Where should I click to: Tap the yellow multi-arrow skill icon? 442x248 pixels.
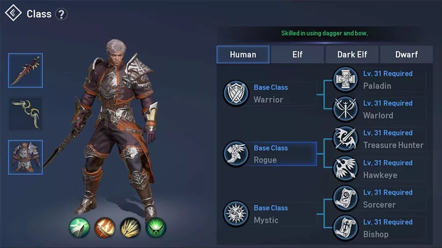point(130,228)
